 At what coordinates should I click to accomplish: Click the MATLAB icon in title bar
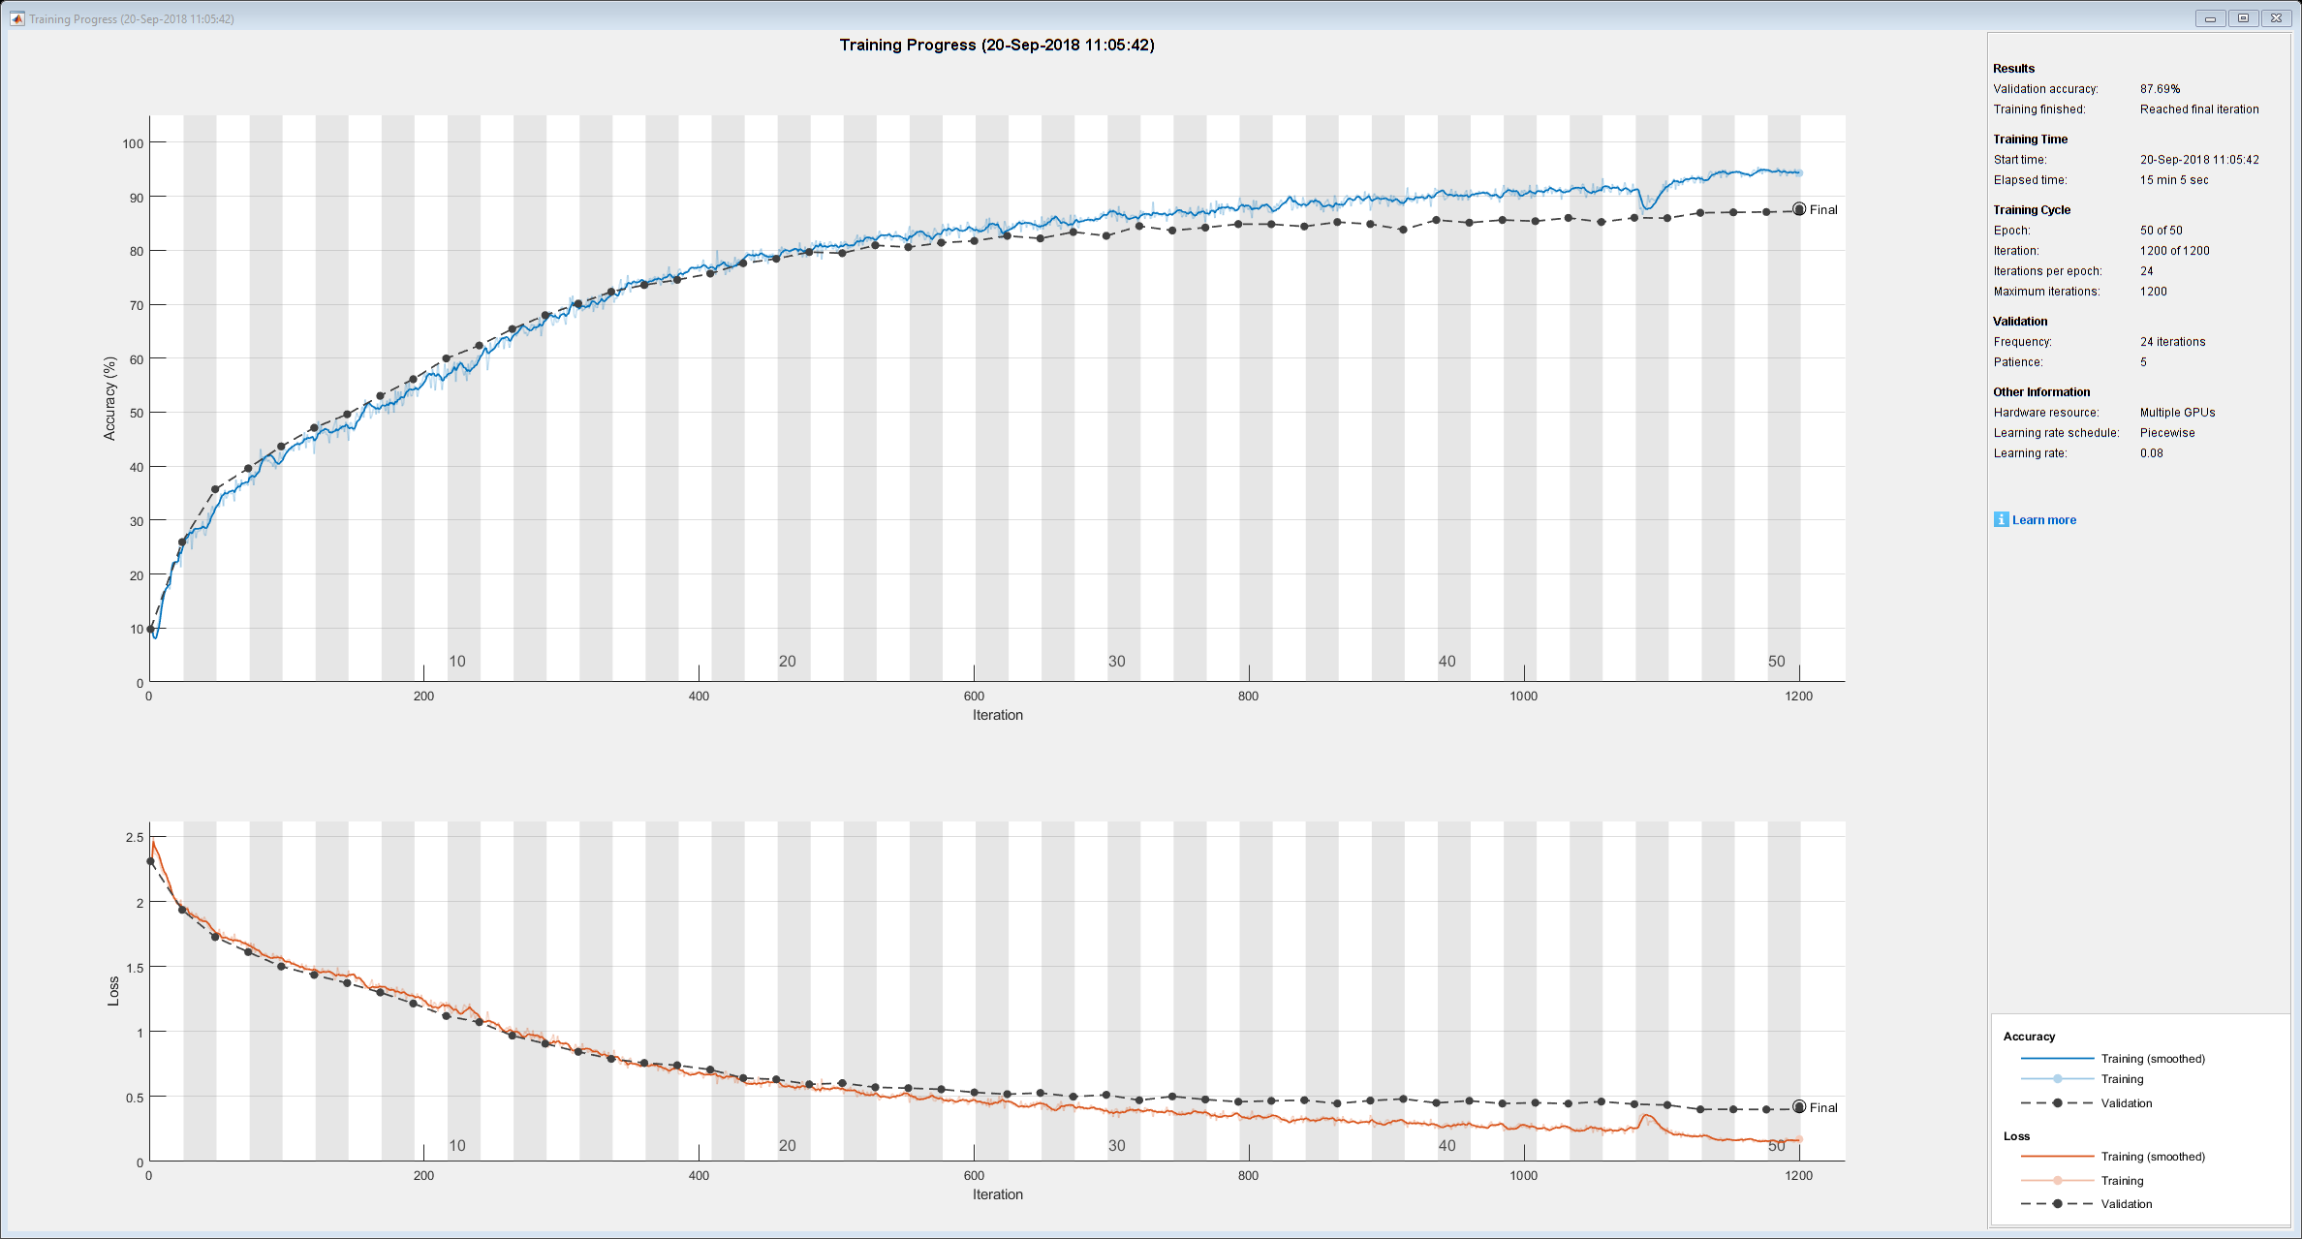tap(16, 18)
